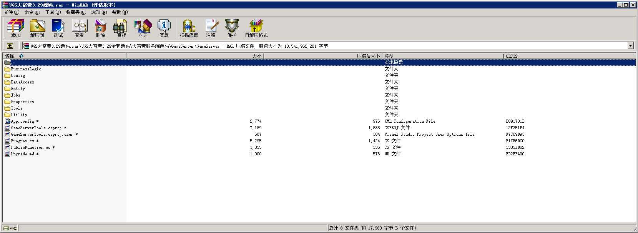Sort by 压缩后大小 column header

point(323,56)
